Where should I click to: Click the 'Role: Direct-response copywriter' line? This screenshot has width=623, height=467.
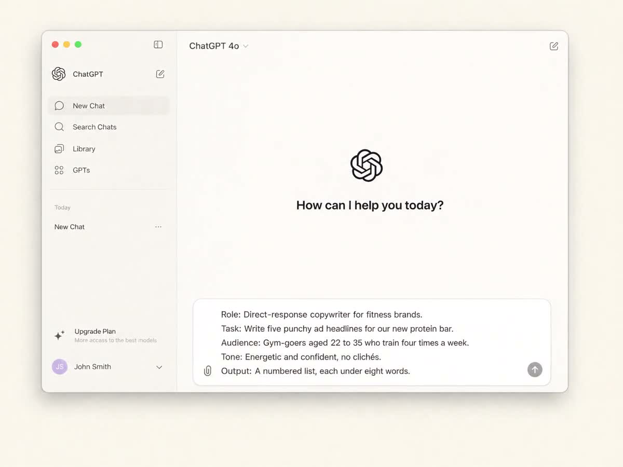click(321, 314)
